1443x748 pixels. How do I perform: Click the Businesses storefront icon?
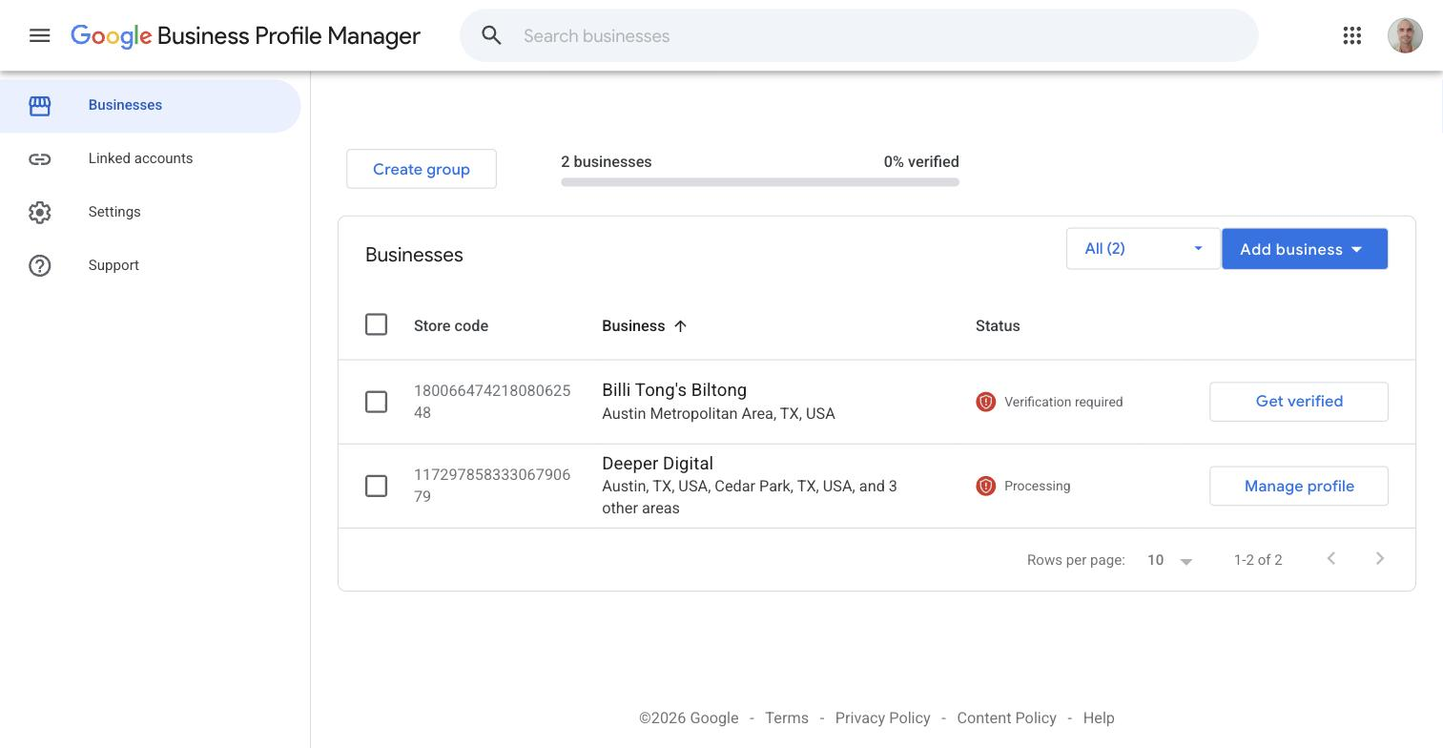tap(39, 105)
